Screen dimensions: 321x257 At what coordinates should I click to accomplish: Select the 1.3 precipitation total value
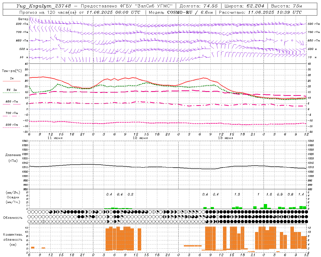[237, 194]
